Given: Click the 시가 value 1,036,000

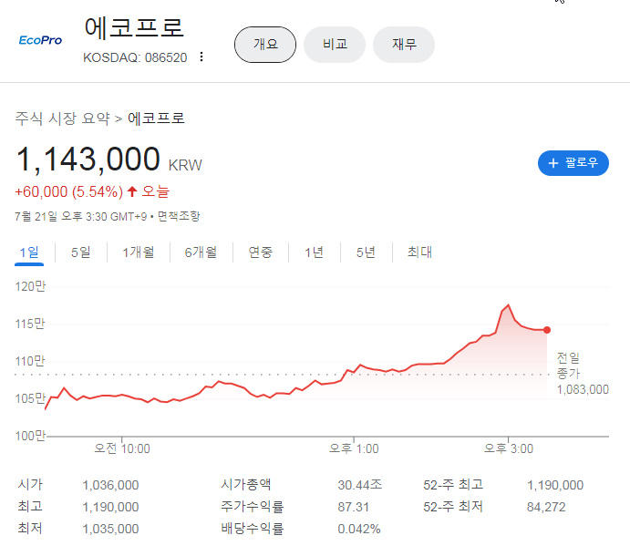Looking at the screenshot, I should click(110, 485).
